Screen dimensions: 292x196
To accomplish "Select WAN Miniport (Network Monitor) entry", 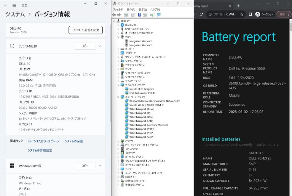I will click(148, 125).
